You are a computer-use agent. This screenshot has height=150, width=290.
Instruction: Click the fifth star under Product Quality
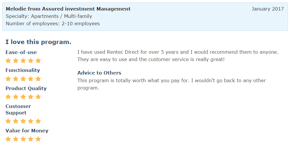point(38,97)
